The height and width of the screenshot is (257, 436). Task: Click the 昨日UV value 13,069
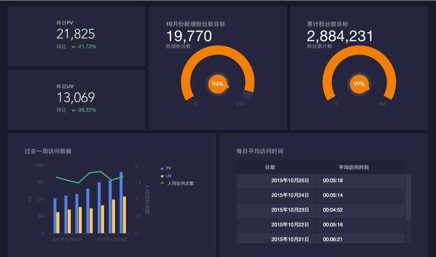click(x=76, y=98)
